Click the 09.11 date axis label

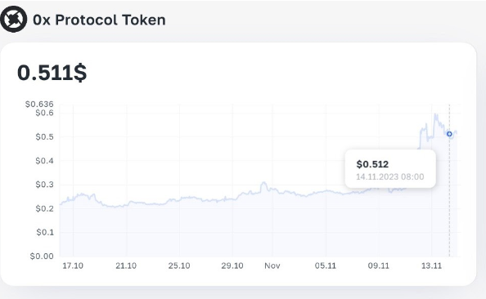379,266
